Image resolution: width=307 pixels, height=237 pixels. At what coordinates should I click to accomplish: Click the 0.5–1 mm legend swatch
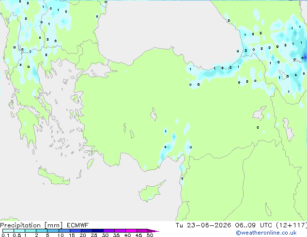[x=19, y=231]
